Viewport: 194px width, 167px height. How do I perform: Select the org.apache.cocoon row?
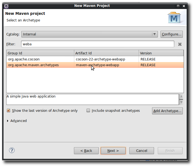click(x=95, y=59)
